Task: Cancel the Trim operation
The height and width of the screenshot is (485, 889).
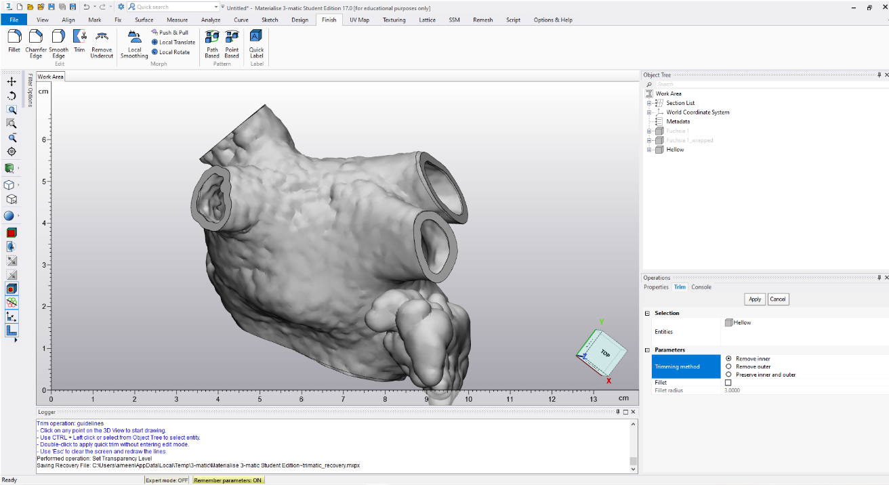Action: (778, 299)
